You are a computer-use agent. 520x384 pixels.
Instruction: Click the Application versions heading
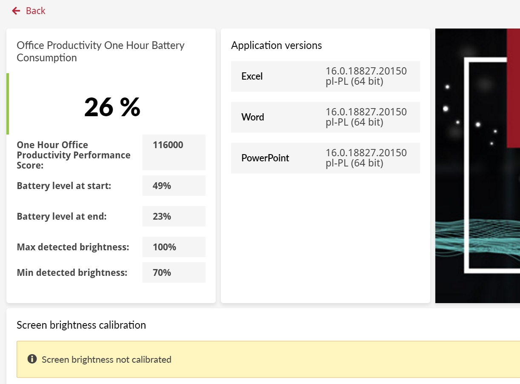click(x=277, y=46)
